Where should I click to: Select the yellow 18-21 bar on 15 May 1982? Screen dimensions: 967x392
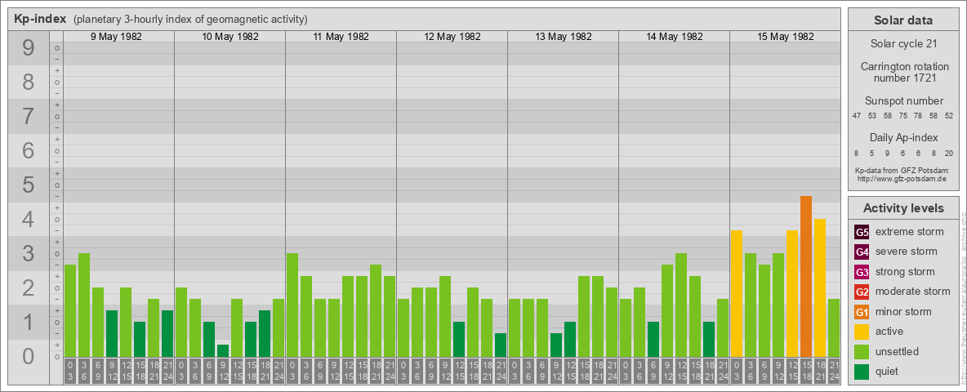click(820, 287)
